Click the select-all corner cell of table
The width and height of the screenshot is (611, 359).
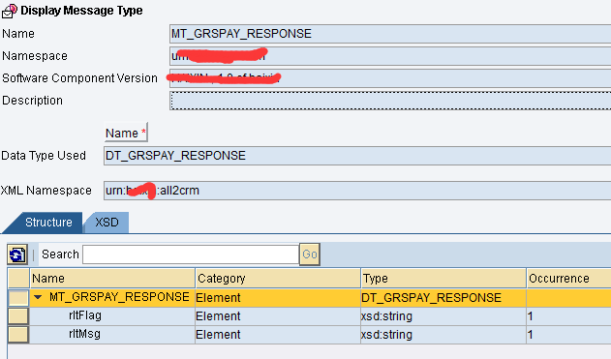[x=18, y=278]
